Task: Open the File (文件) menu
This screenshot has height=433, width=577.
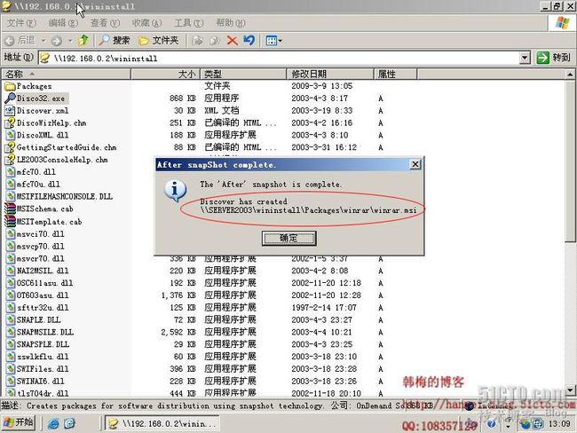Action: click(21, 23)
